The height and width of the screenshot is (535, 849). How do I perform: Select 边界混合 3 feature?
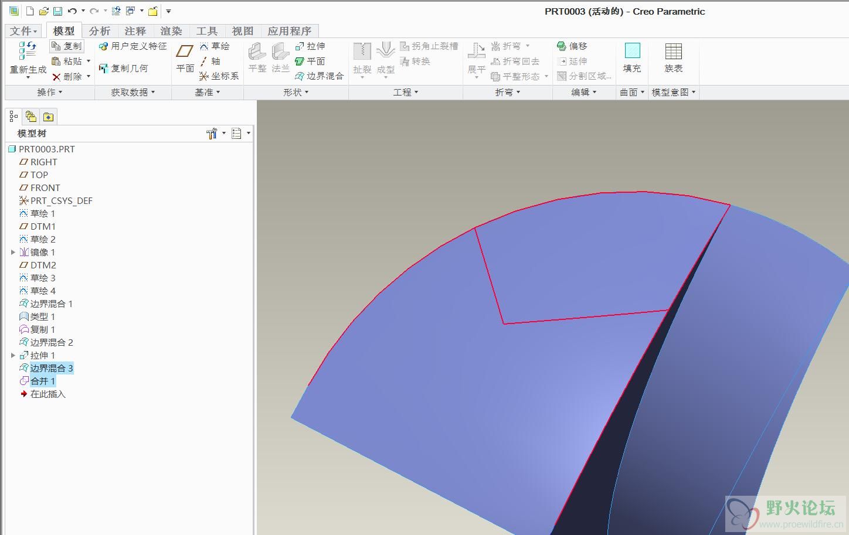coord(46,368)
